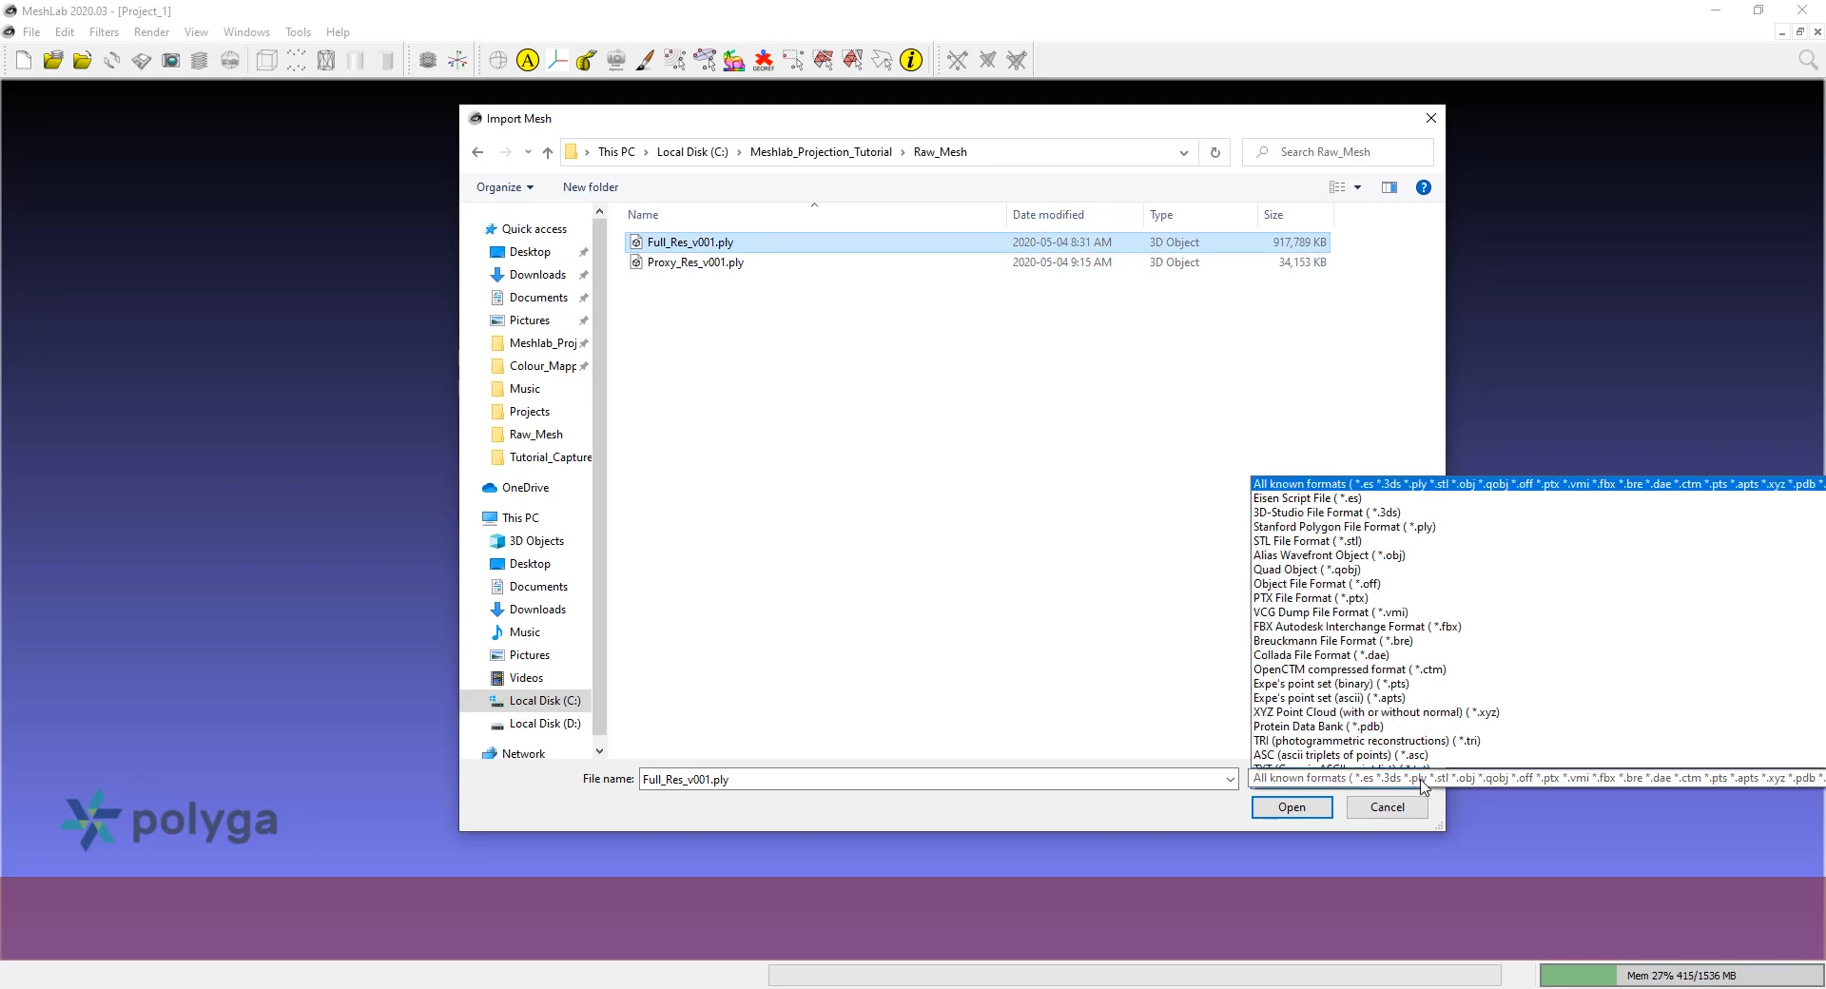The image size is (1826, 989).
Task: Toggle Wireframe render mode
Action: [326, 61]
